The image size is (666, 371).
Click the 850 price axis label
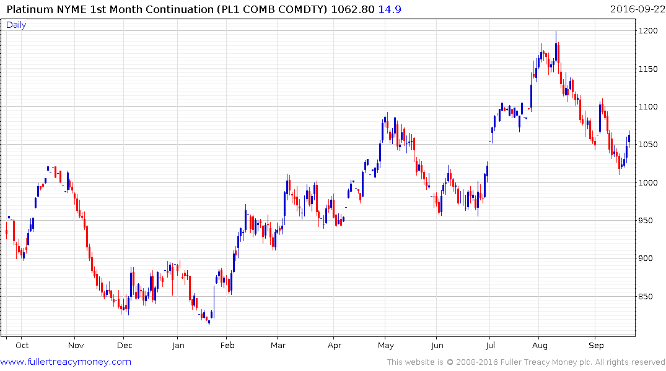[x=646, y=296]
